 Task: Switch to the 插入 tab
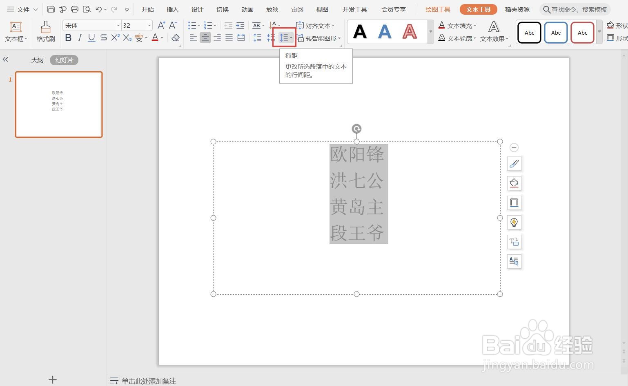point(172,9)
